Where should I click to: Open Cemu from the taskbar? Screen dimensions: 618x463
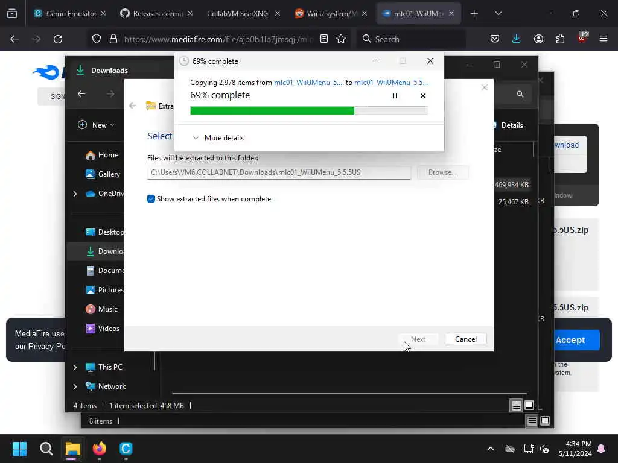[126, 449]
